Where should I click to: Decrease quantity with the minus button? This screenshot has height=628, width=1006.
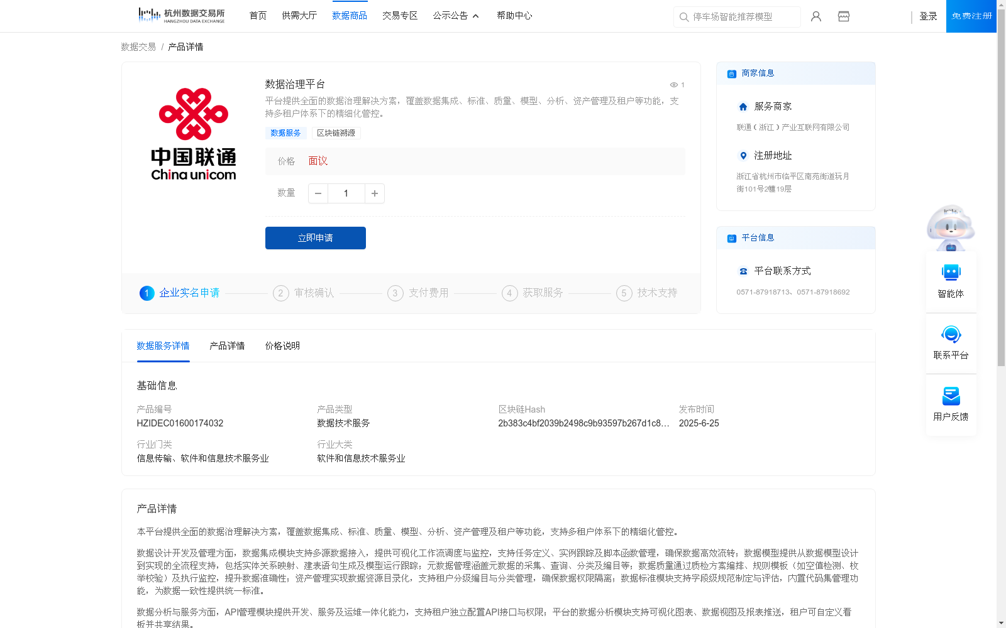(318, 193)
